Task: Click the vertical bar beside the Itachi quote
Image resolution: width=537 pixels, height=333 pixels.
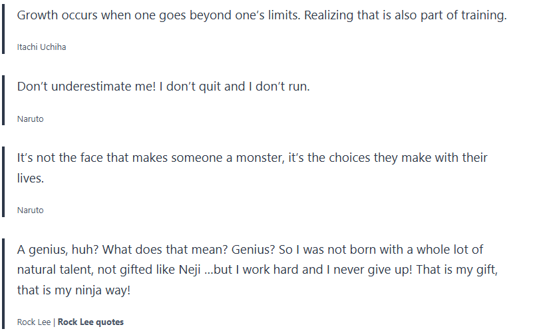Action: click(3, 27)
